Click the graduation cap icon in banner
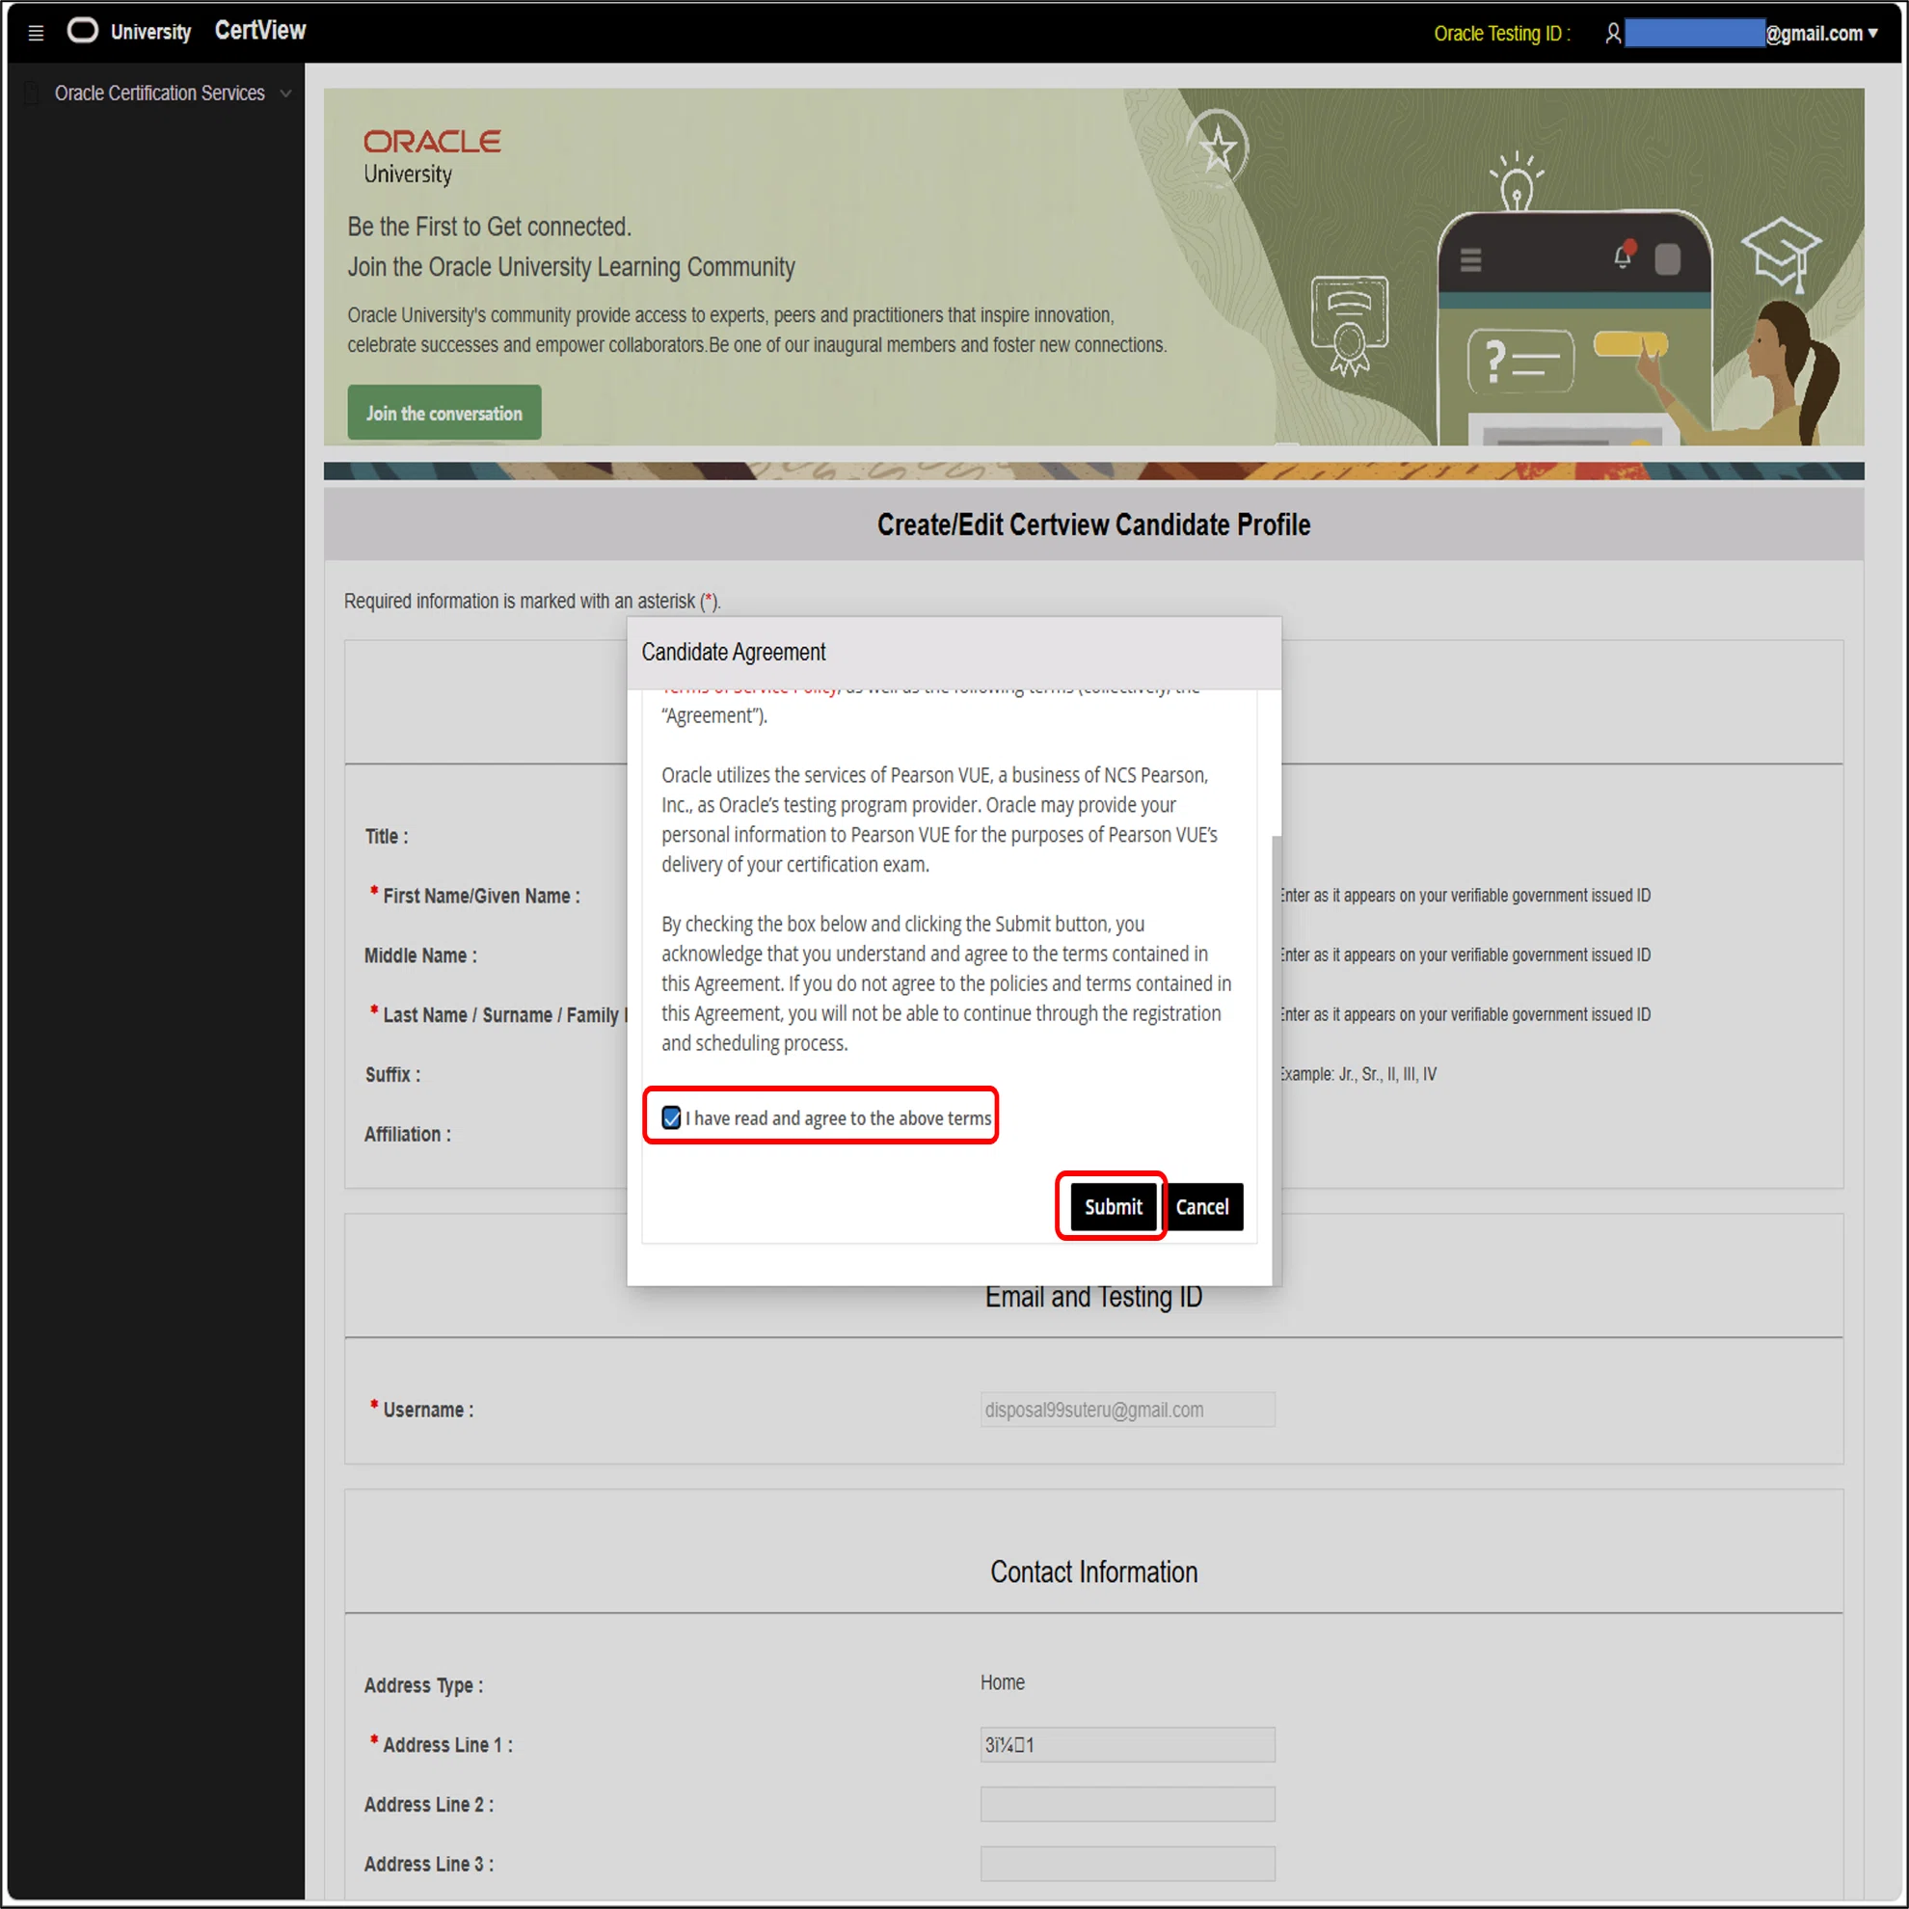Viewport: 1909px width, 1909px height. pos(1782,253)
